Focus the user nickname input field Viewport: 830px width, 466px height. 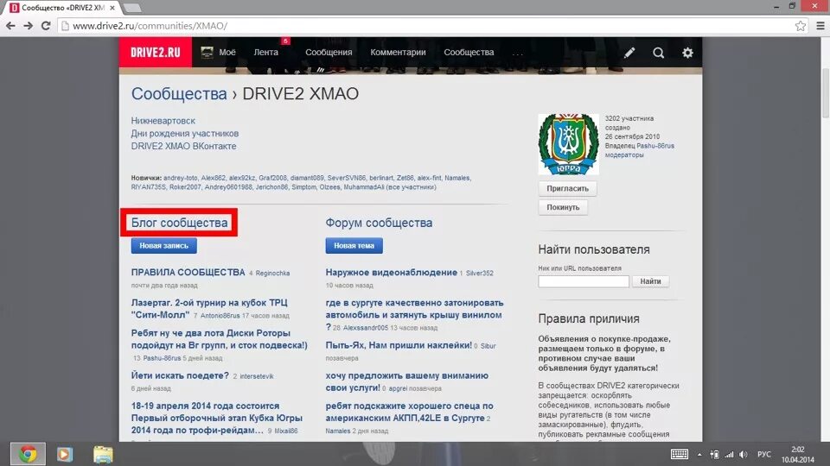584,281
